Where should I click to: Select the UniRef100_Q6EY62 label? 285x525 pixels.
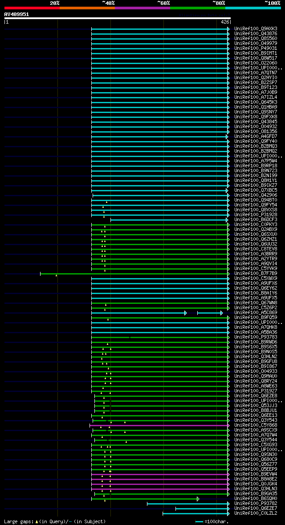coord(256,288)
